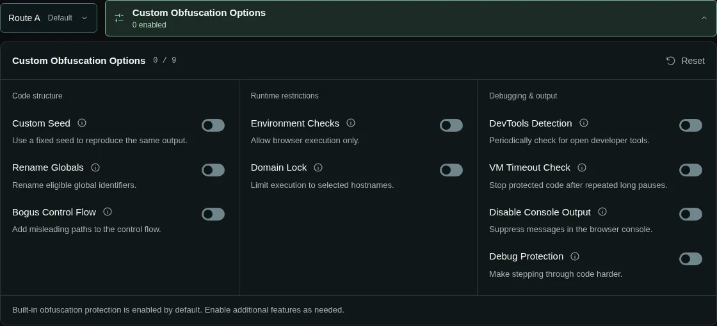
Task: Click the Debug Protection label
Action: click(526, 256)
